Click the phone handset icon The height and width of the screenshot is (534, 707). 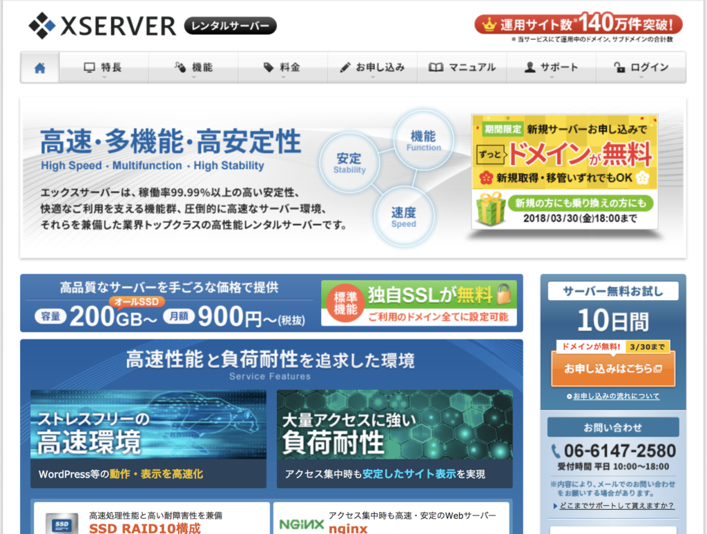point(556,451)
